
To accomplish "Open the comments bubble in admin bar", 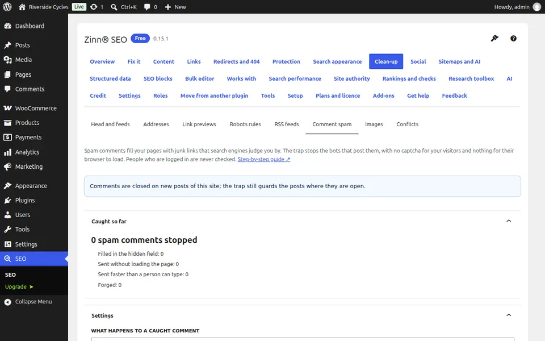I will (x=147, y=7).
